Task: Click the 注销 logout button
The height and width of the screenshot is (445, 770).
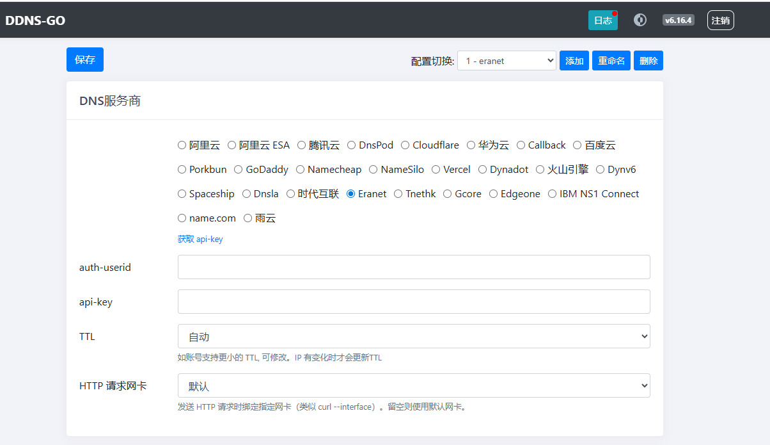Action: tap(720, 20)
